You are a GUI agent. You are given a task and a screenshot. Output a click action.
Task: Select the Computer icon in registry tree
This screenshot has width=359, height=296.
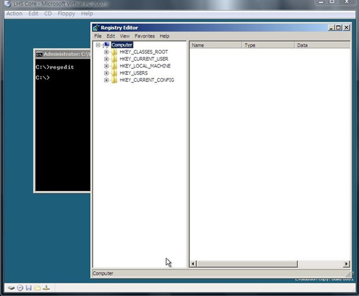pos(107,45)
